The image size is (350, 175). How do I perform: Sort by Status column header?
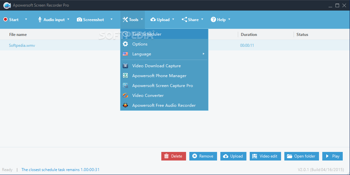point(302,35)
